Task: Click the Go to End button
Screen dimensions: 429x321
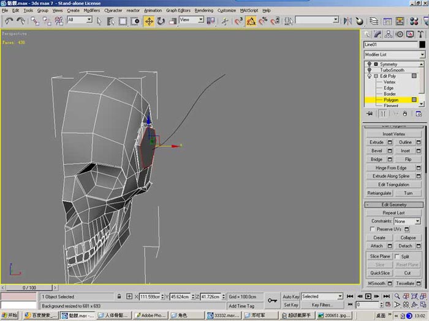Action: 386,296
